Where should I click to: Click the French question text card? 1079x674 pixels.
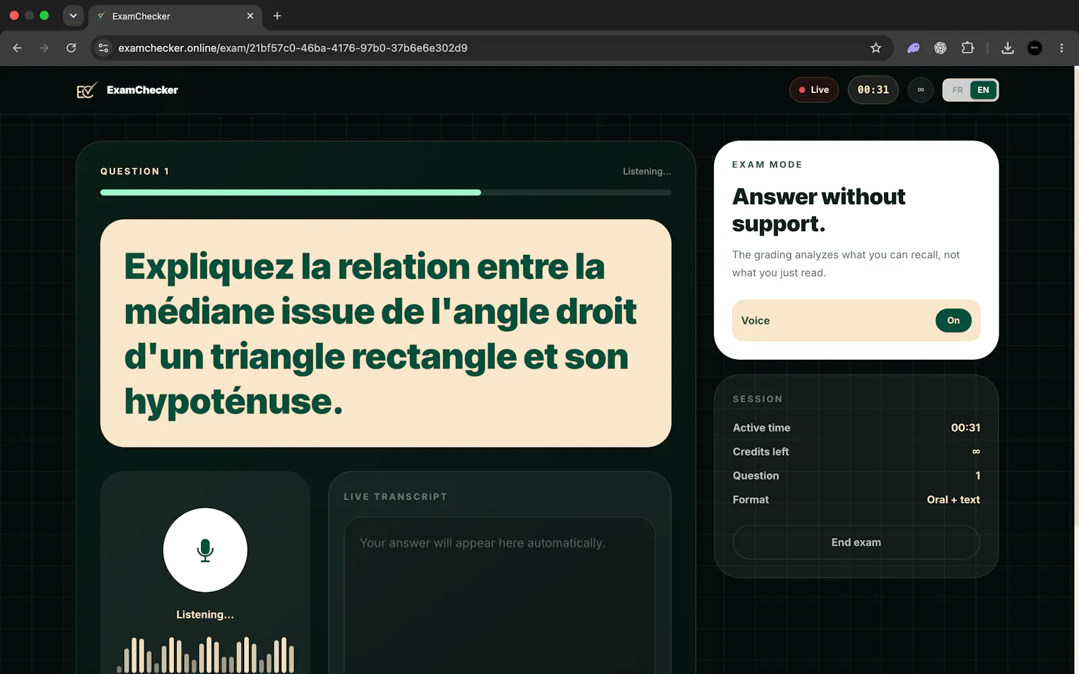[x=386, y=333]
